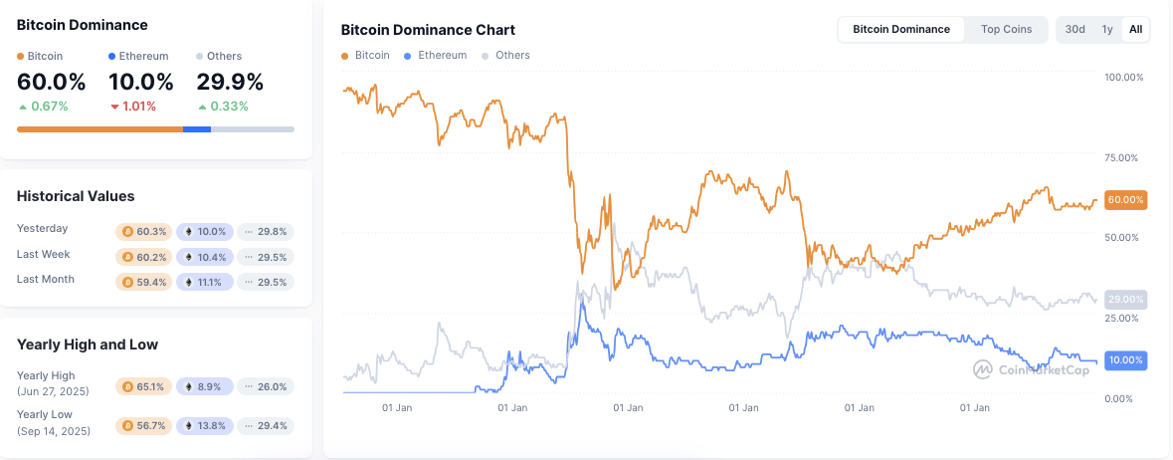Image resolution: width=1173 pixels, height=460 pixels.
Task: Click the blue 10.00% chart value label
Action: 1125,360
